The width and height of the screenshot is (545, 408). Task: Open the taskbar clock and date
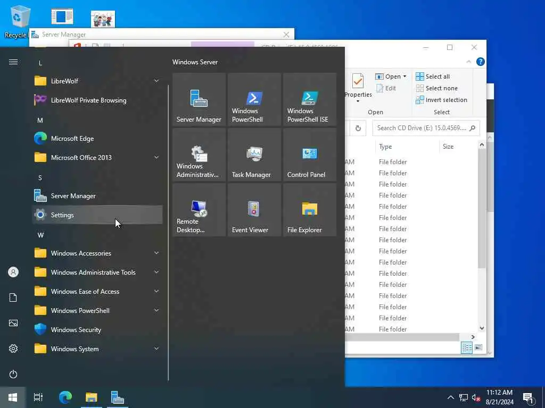click(499, 397)
